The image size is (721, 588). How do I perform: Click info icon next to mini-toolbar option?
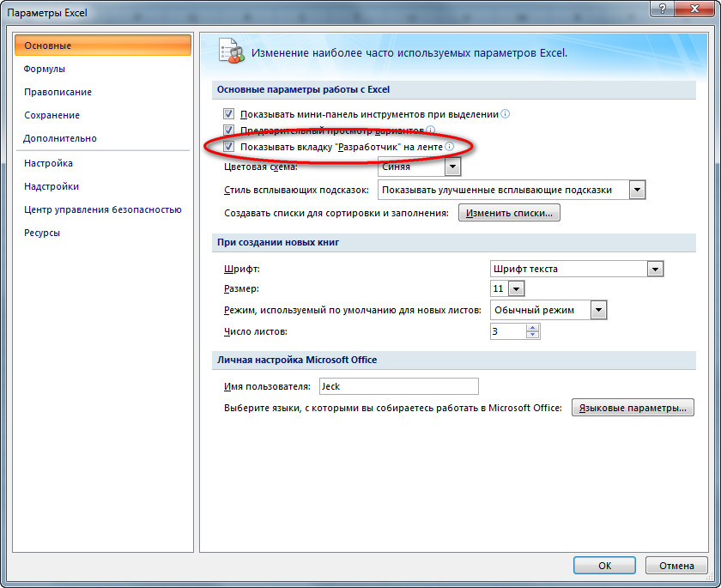pos(506,113)
